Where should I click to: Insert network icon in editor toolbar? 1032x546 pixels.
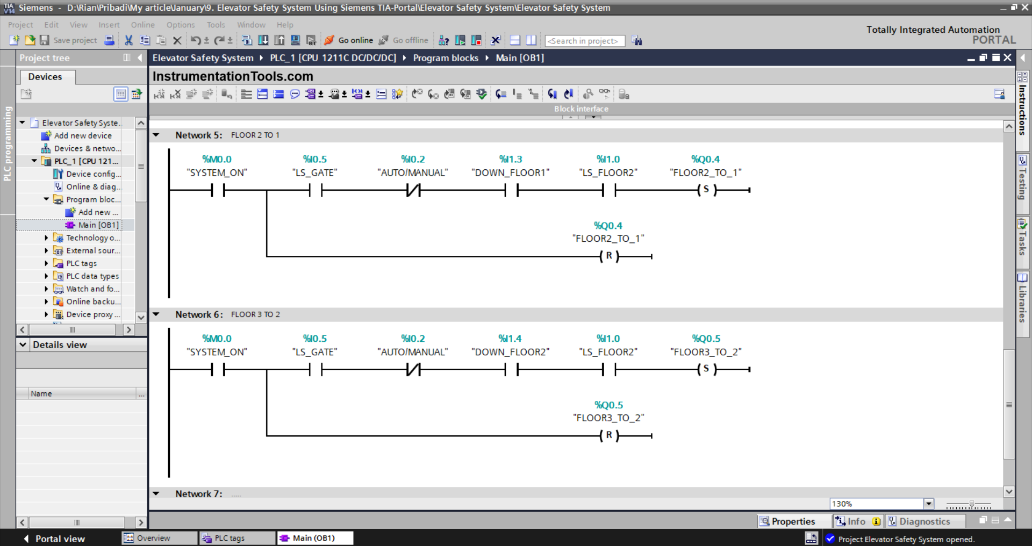click(159, 94)
